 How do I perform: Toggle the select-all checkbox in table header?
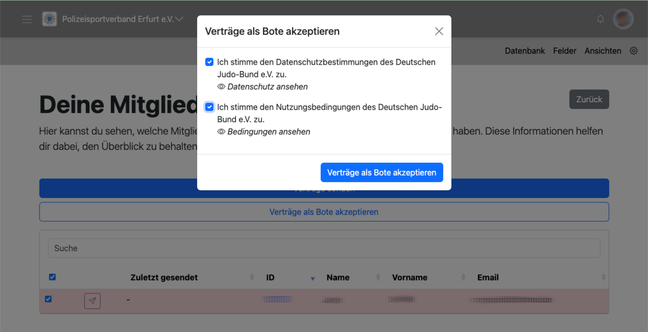[52, 277]
